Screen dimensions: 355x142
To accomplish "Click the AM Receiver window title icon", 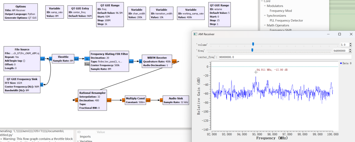I will tap(195, 34).
